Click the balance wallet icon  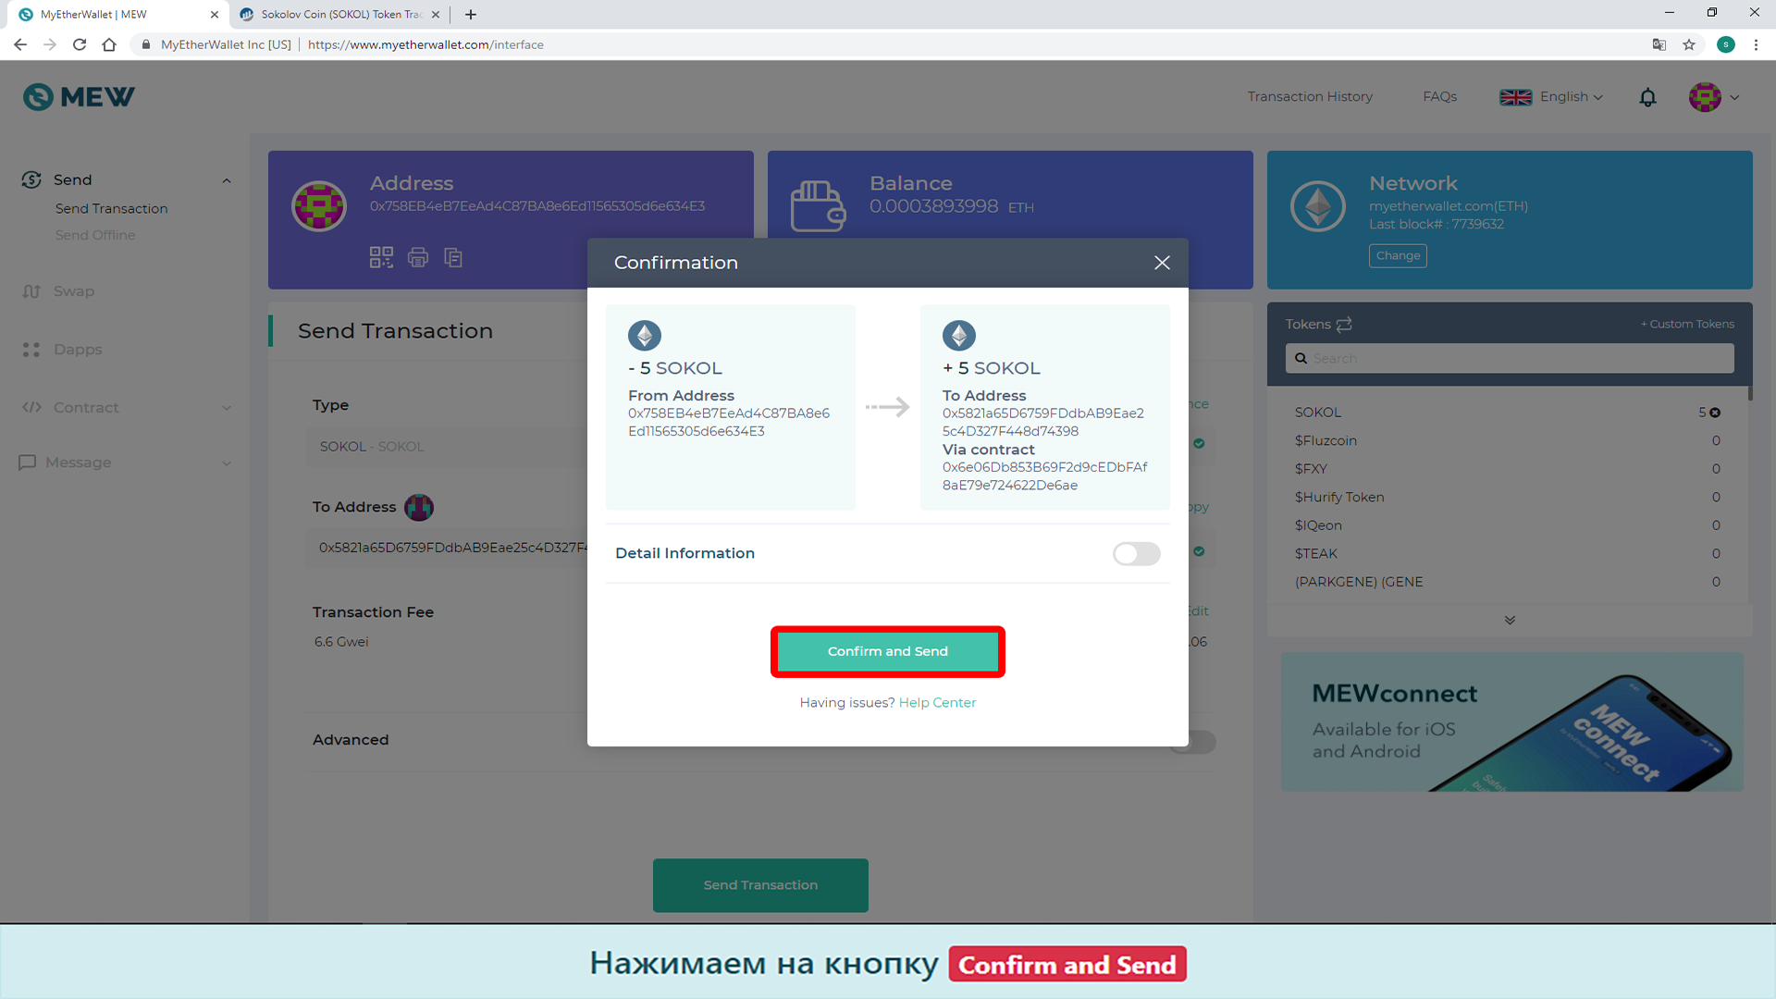pos(818,205)
